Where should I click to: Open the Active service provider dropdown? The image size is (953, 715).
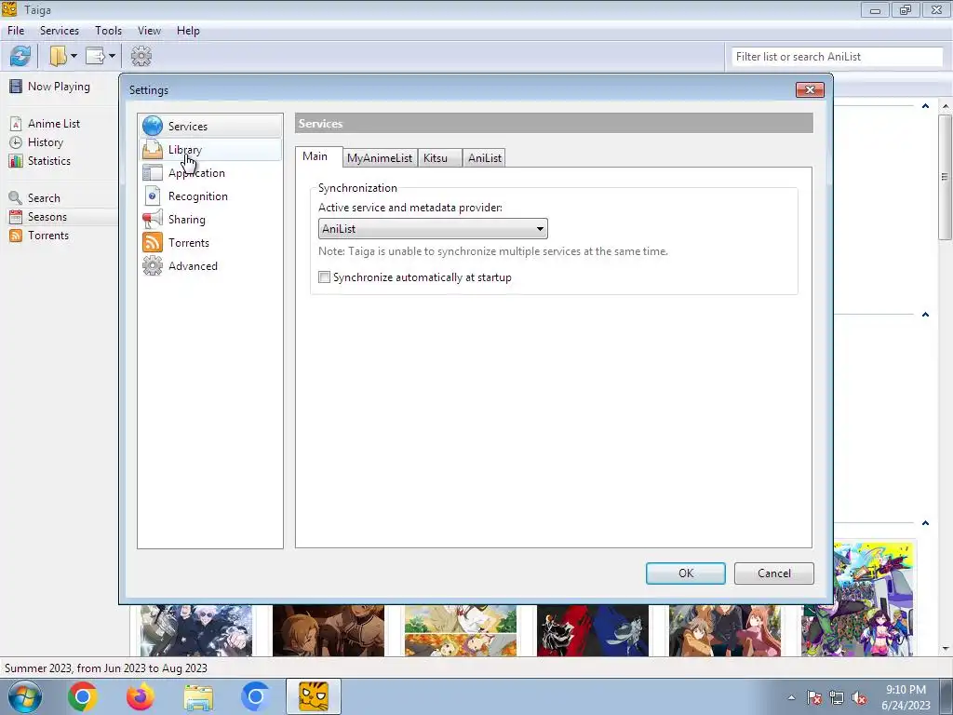point(433,229)
